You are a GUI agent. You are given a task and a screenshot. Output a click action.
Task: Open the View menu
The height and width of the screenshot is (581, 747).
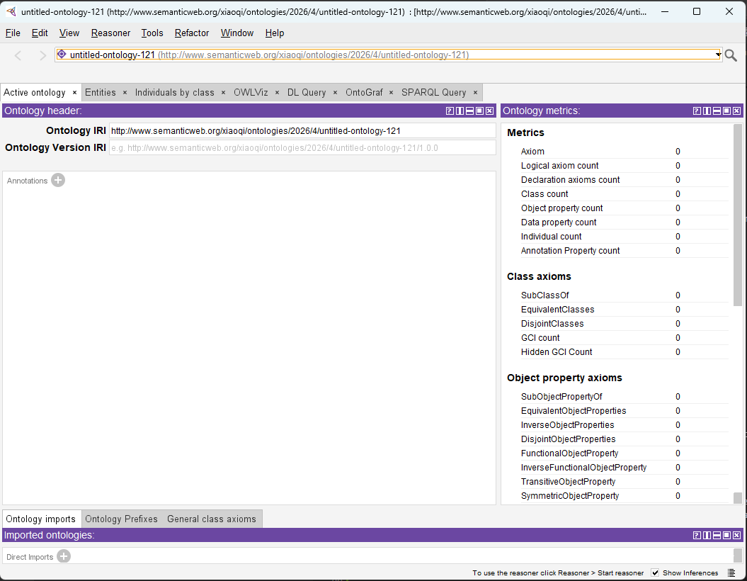69,33
